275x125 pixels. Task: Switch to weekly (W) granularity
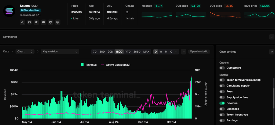[161, 52]
